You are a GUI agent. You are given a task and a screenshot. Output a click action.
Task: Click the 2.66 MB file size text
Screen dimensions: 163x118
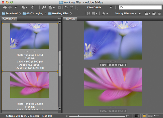click(x=30, y=58)
